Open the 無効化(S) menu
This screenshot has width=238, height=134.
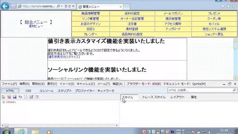(x=38, y=84)
